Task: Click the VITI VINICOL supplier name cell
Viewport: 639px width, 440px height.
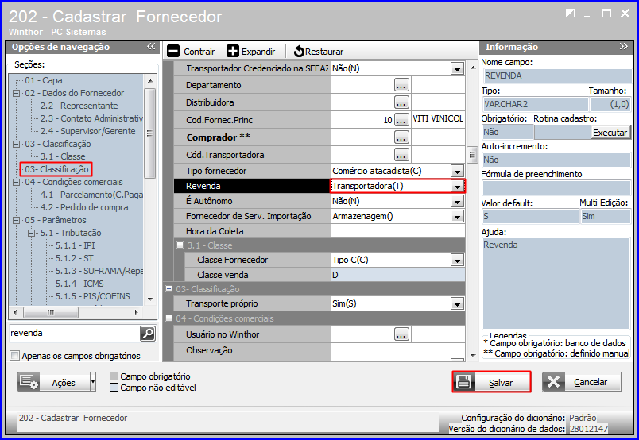Action: [438, 118]
